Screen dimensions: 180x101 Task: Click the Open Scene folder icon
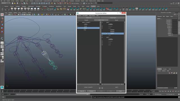point(15,3)
